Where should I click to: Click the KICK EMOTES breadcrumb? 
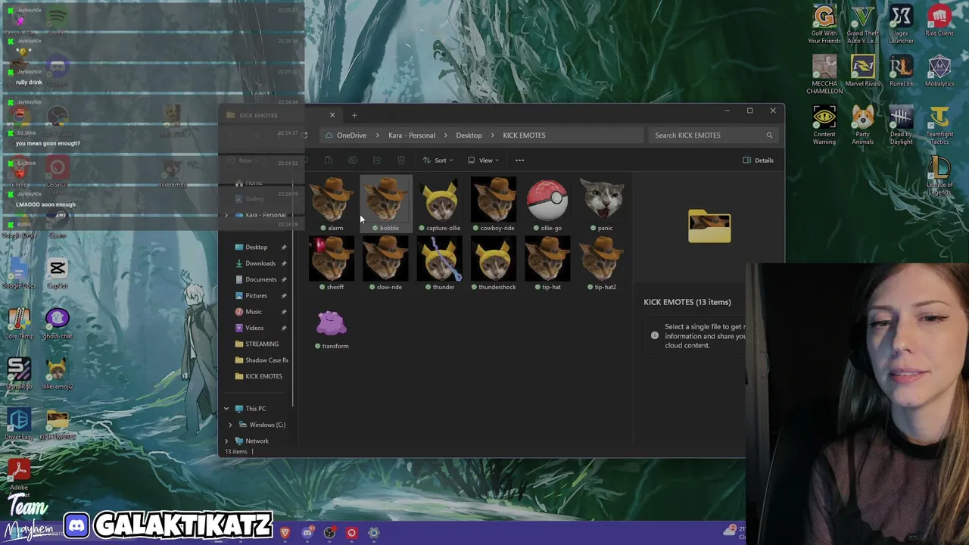pyautogui.click(x=524, y=135)
